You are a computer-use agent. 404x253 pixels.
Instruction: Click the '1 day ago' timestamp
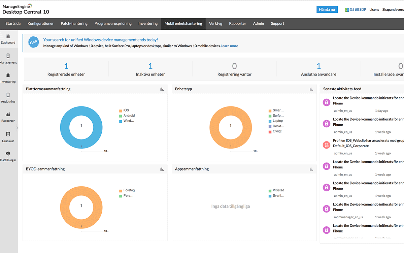click(381, 111)
